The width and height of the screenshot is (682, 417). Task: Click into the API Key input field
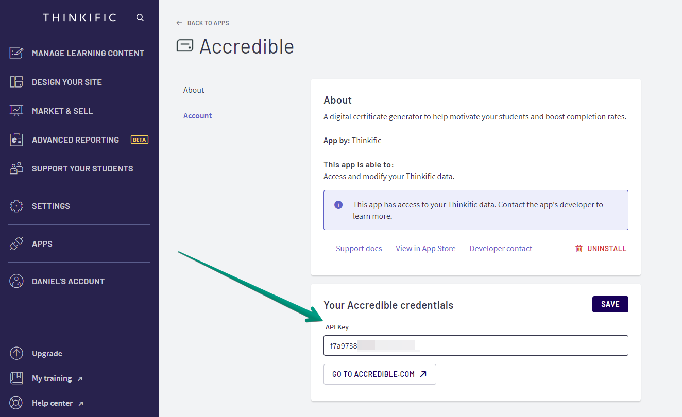coord(476,345)
